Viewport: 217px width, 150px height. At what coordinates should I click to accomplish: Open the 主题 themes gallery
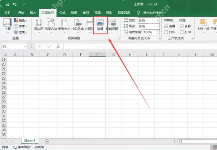[x=8, y=26]
